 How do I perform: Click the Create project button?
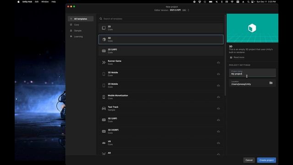pos(266,160)
